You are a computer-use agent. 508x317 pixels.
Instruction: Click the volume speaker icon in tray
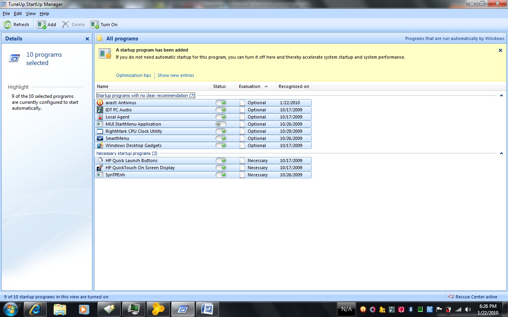pyautogui.click(x=468, y=309)
